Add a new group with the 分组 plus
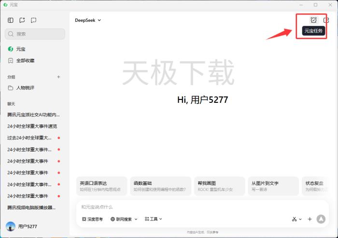 [x=59, y=77]
